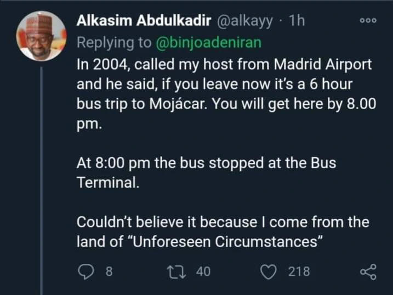Open Alkasim Abdulkadir's profile picture
Image resolution: width=393 pixels, height=295 pixels.
43,36
